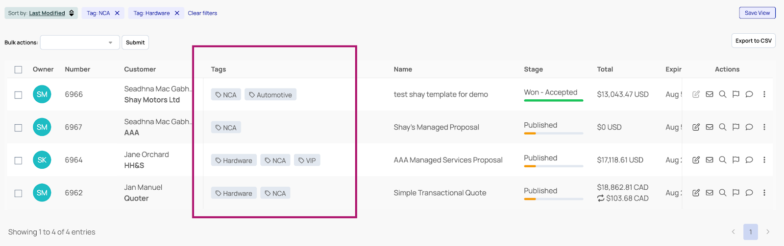The height and width of the screenshot is (246, 784).
Task: Click the Won - Accepted stage progress bar
Action: click(553, 100)
